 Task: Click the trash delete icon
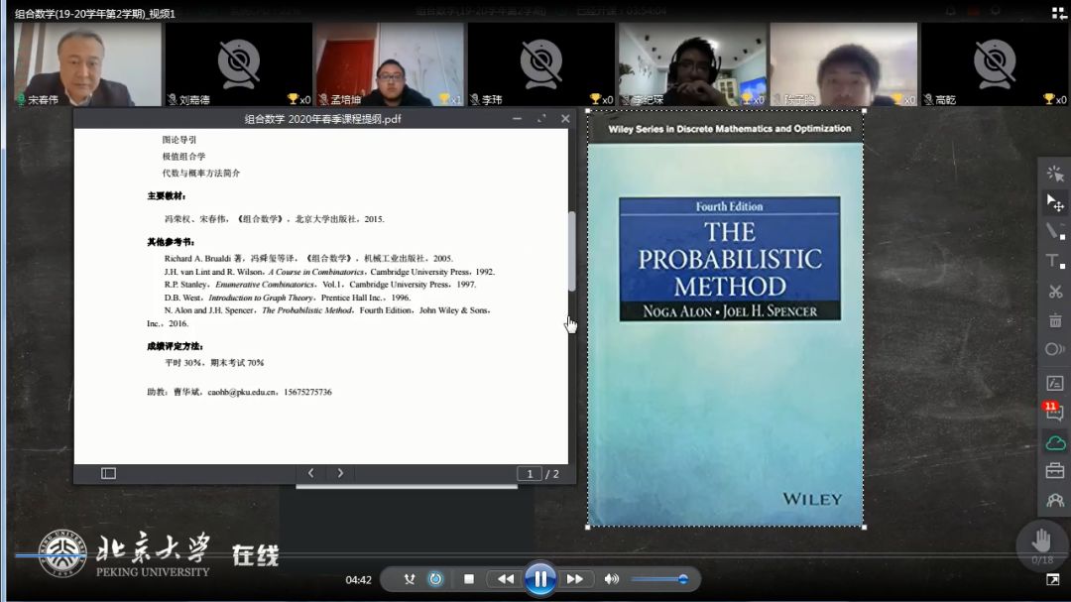tap(1055, 320)
